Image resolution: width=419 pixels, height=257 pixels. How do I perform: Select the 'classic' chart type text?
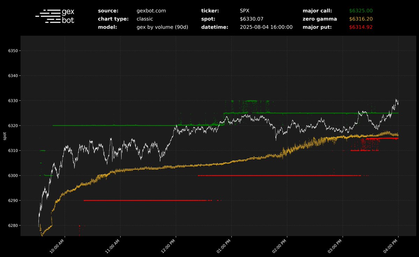coord(145,19)
